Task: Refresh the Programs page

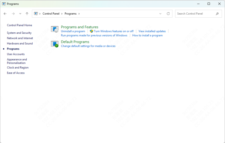Action: pos(168,14)
